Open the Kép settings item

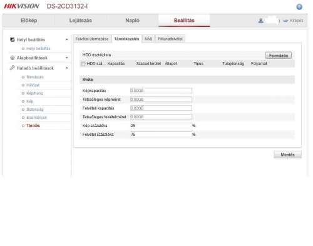coord(30,101)
